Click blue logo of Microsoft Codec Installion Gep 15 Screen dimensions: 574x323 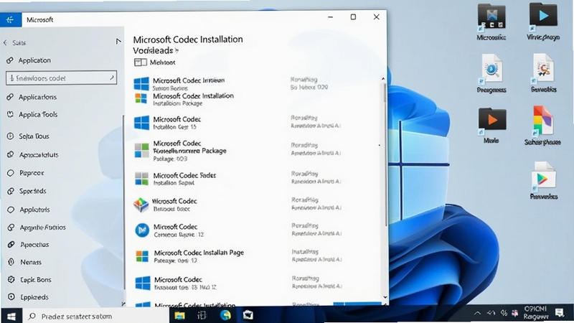(x=141, y=123)
